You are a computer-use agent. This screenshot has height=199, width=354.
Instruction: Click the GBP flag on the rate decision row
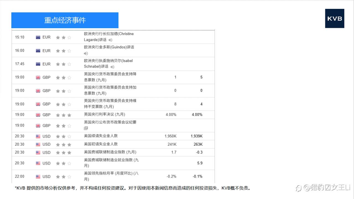pos(38,114)
